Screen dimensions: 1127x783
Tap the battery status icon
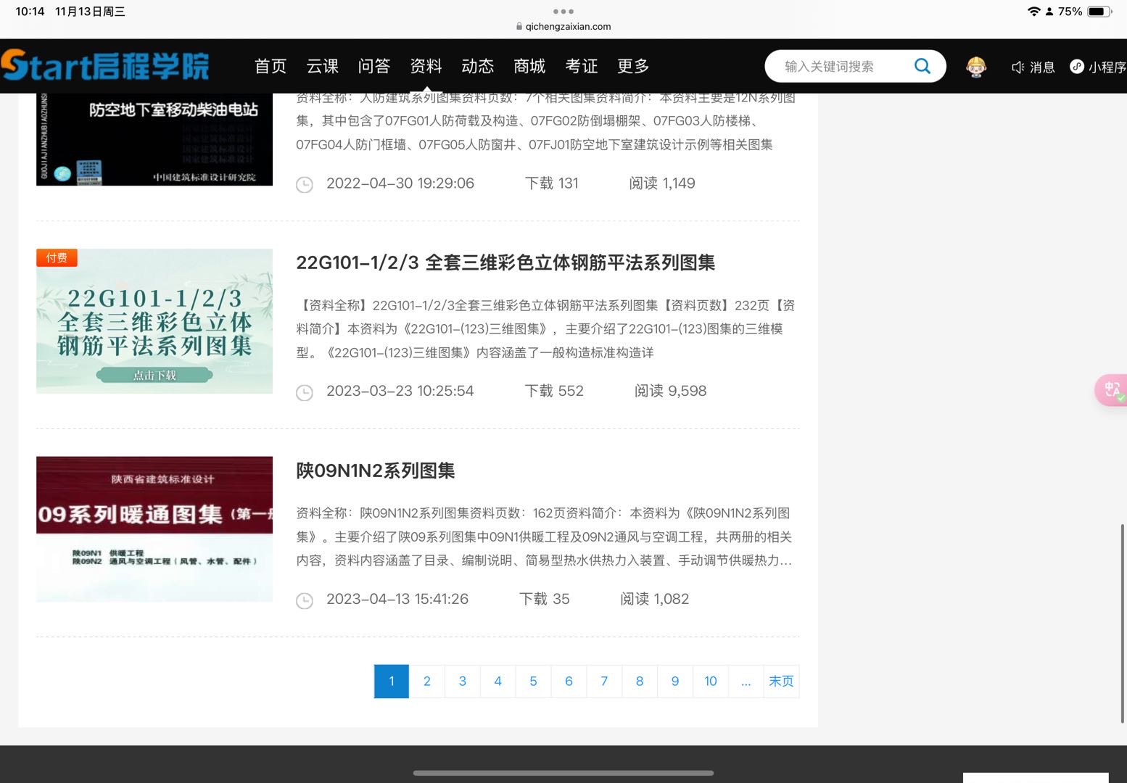pyautogui.click(x=1099, y=12)
